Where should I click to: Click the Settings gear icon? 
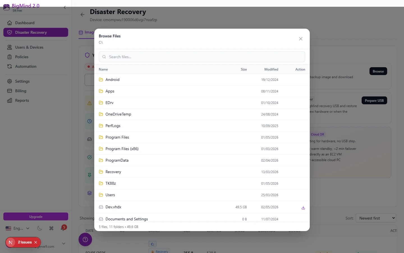tap(10, 81)
